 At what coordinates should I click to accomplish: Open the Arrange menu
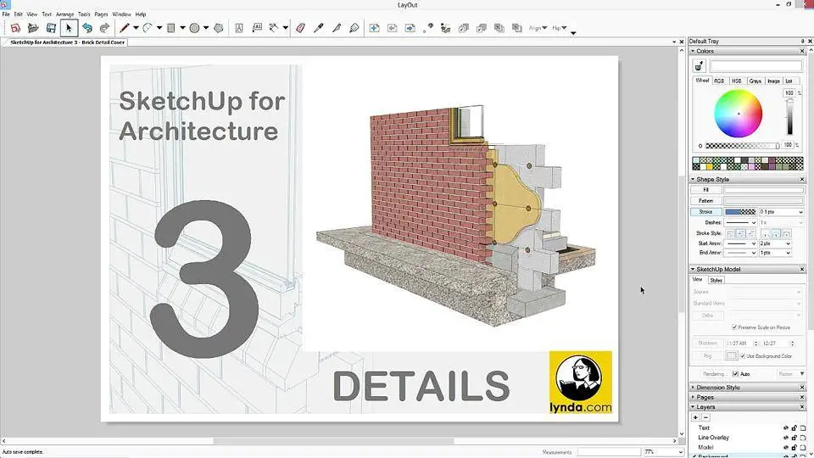coord(65,14)
